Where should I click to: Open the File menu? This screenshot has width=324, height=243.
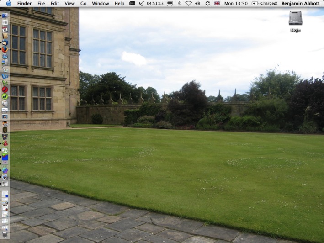41,4
